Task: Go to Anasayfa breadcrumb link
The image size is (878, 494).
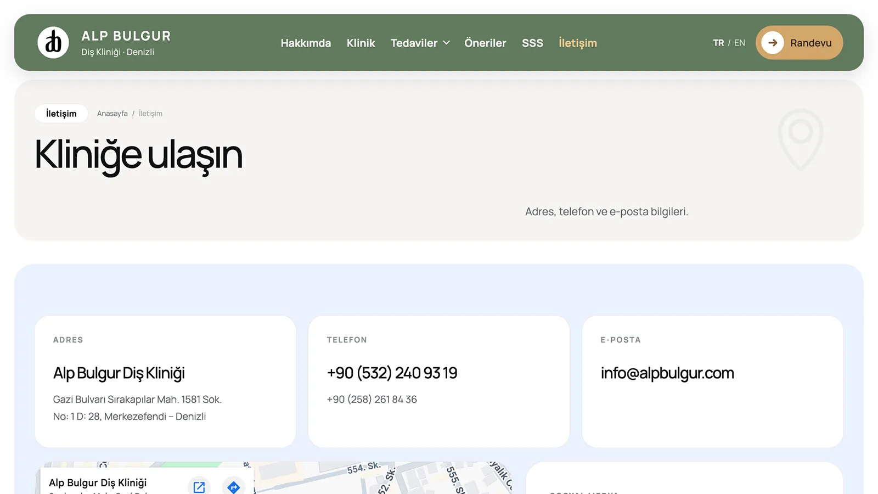Action: pos(112,114)
